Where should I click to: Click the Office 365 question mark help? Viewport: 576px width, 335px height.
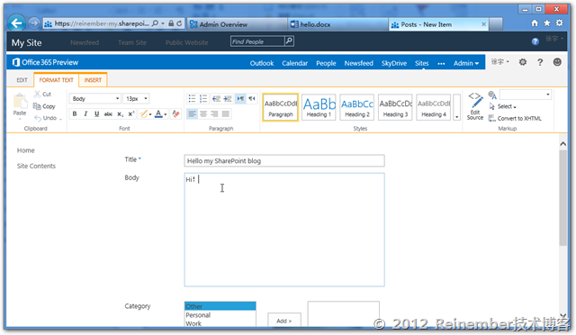pyautogui.click(x=540, y=62)
